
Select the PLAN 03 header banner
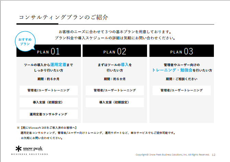click(182, 51)
